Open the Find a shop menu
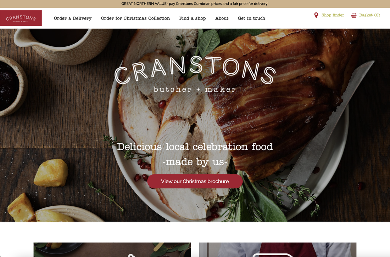The height and width of the screenshot is (257, 390). pos(193,18)
